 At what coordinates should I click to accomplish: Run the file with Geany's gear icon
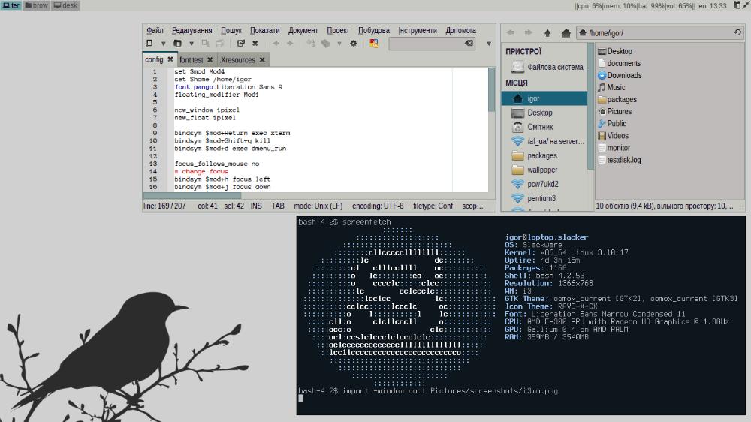point(354,44)
